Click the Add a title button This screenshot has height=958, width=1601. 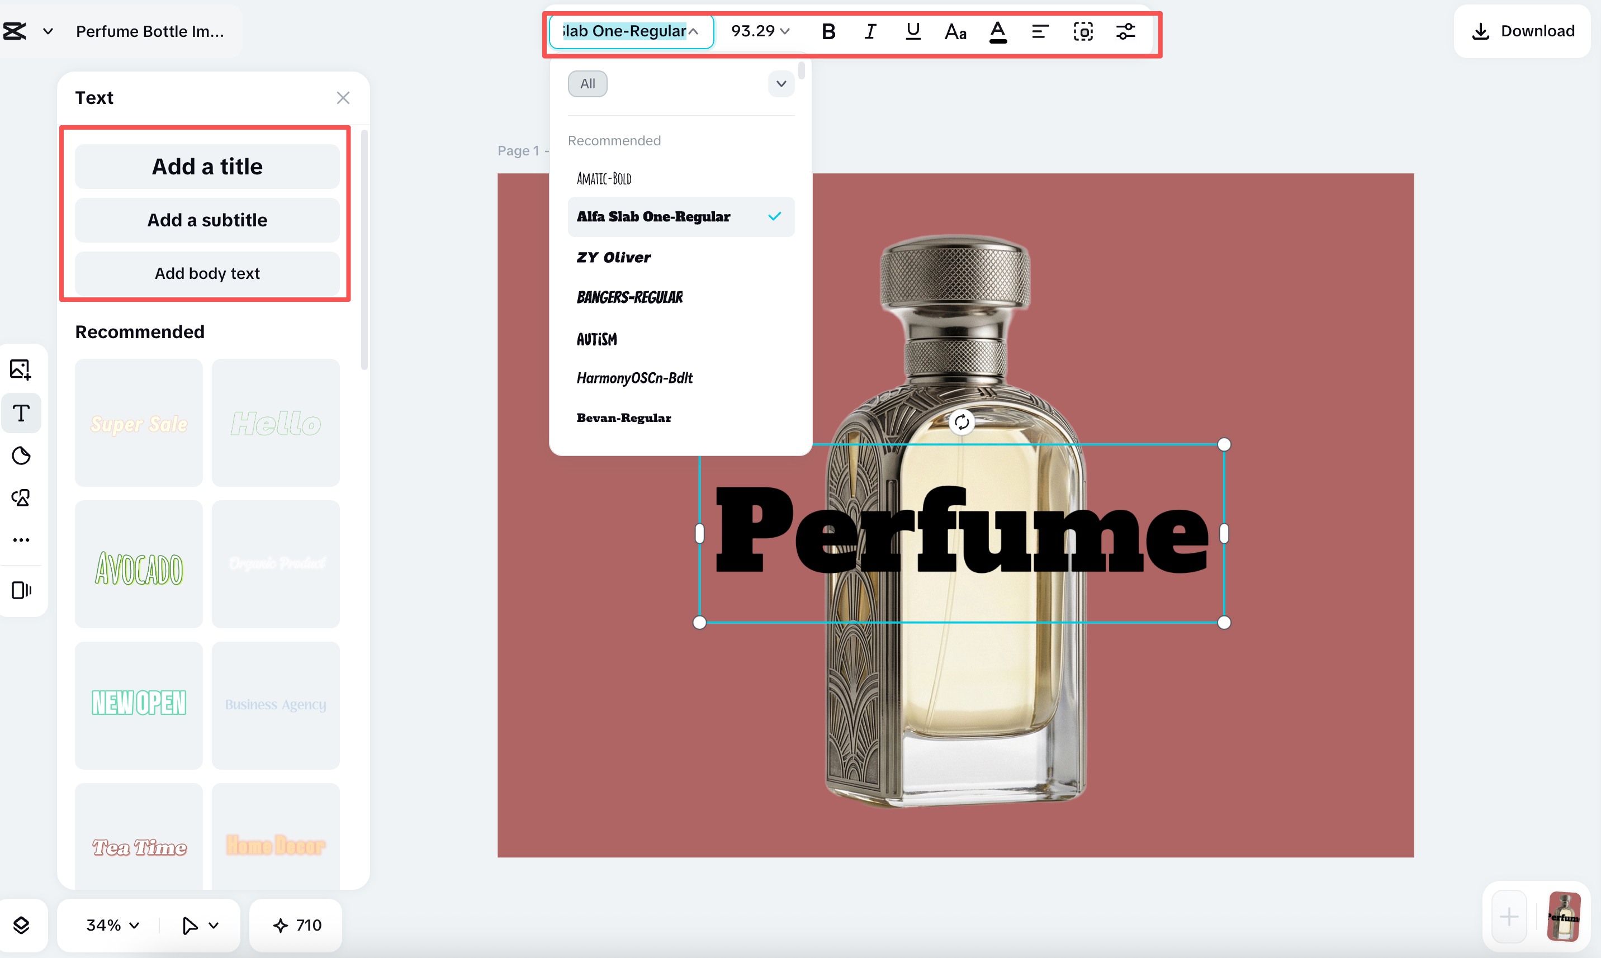(207, 166)
